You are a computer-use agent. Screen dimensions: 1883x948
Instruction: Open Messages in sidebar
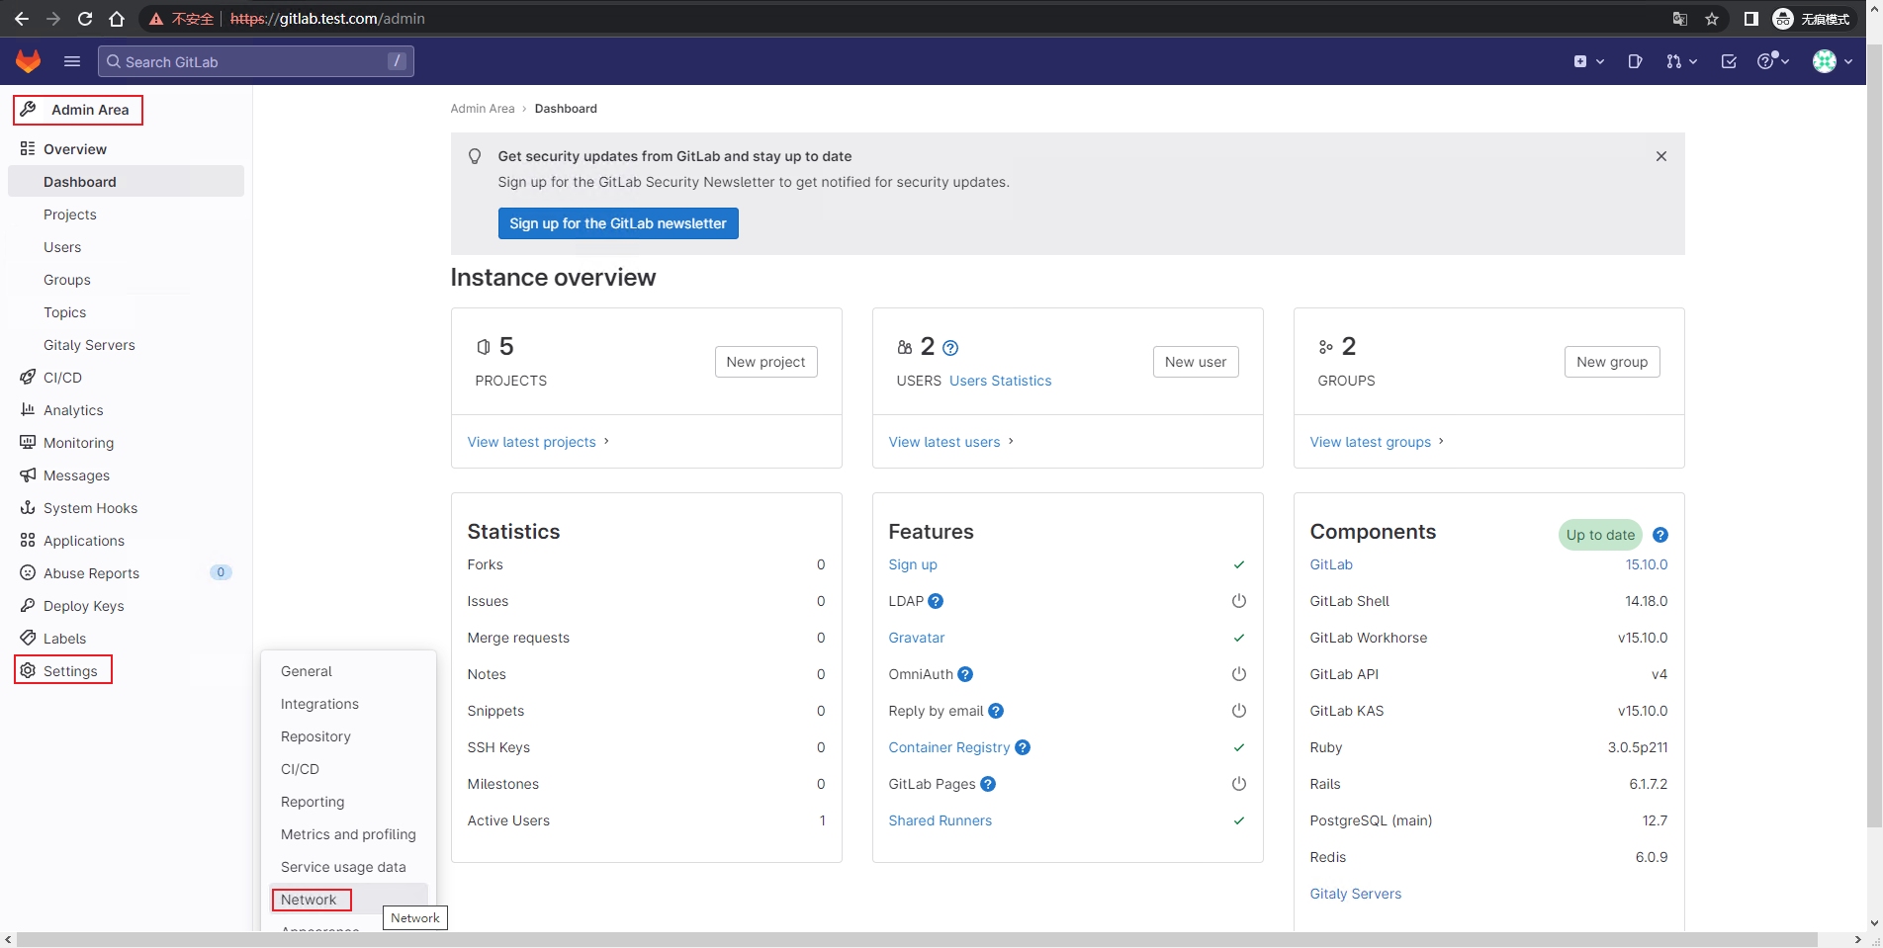point(76,475)
